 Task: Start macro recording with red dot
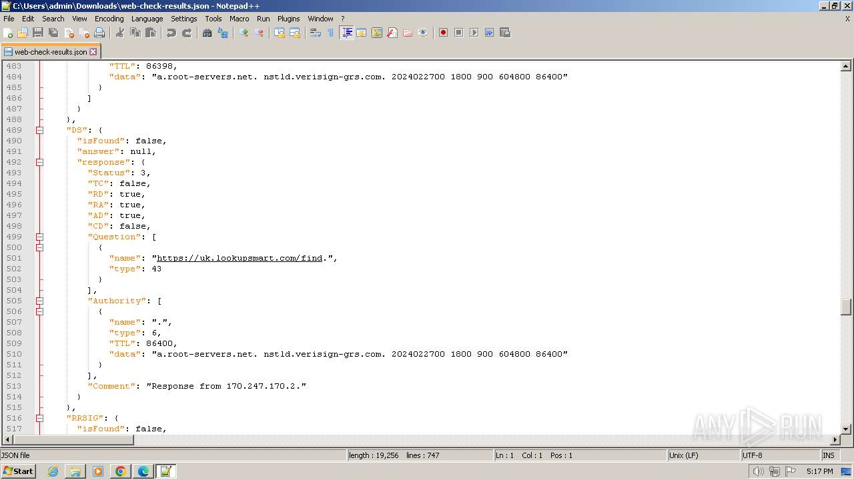(x=443, y=33)
